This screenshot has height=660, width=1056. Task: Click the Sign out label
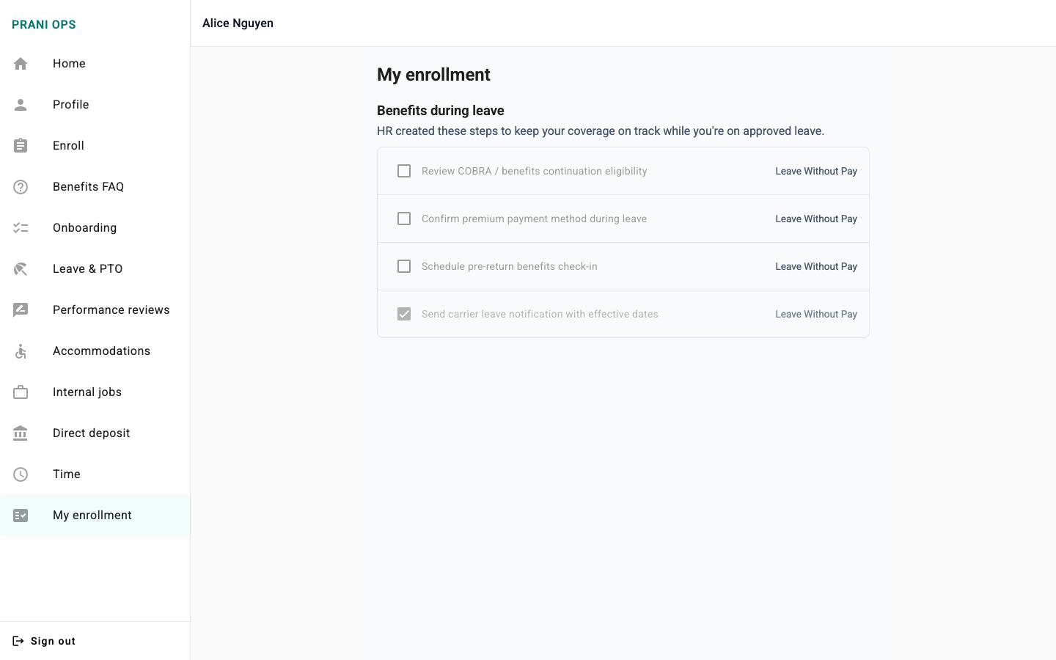(x=53, y=641)
